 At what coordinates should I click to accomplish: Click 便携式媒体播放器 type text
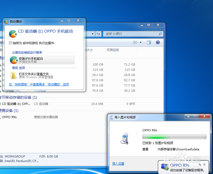46,117
